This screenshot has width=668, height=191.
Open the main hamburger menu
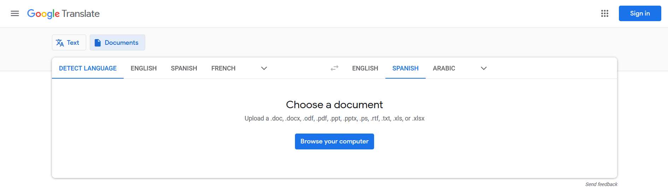15,14
